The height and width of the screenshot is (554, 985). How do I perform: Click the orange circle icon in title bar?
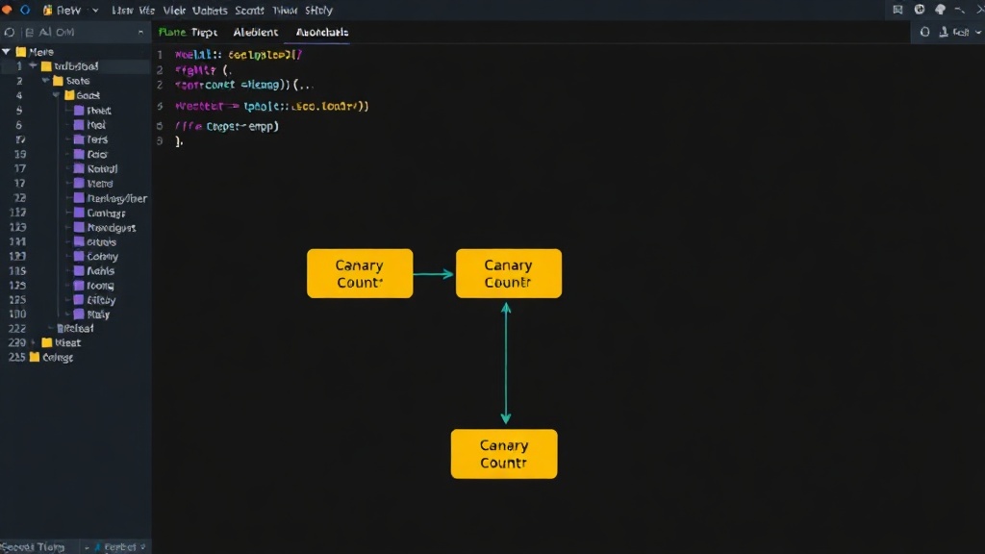click(7, 10)
